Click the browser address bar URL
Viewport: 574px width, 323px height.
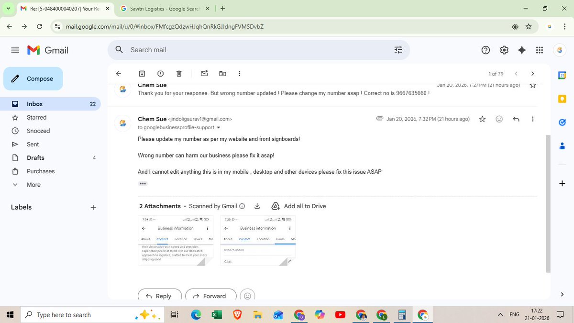point(165,27)
